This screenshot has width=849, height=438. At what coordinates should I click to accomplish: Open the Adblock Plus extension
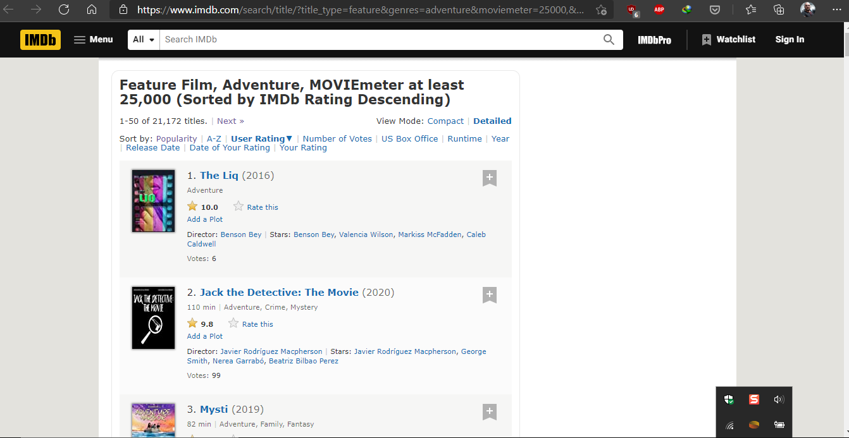[659, 9]
